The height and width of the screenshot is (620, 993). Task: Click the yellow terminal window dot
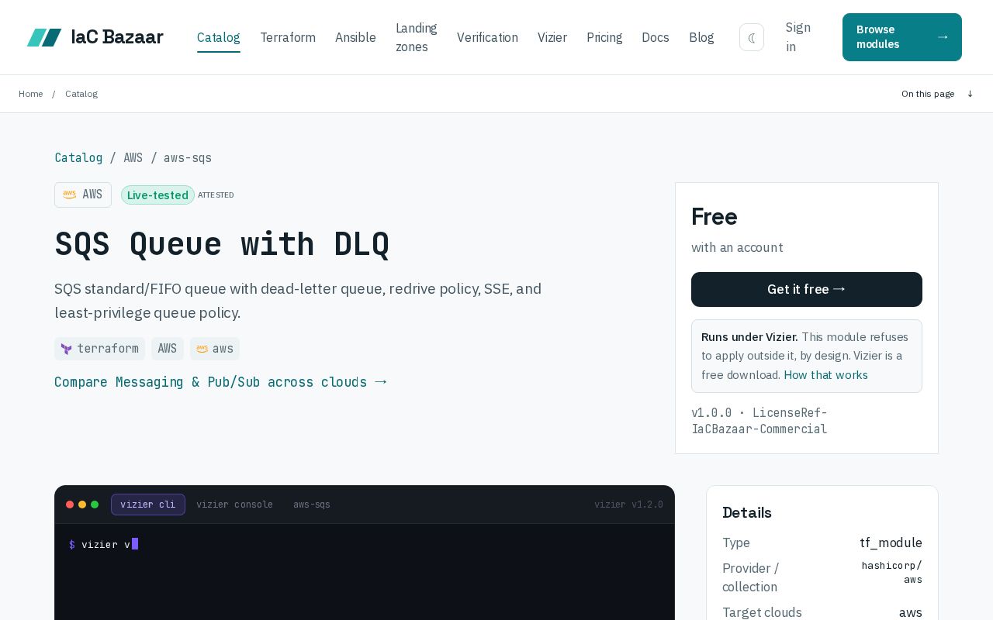pos(82,505)
